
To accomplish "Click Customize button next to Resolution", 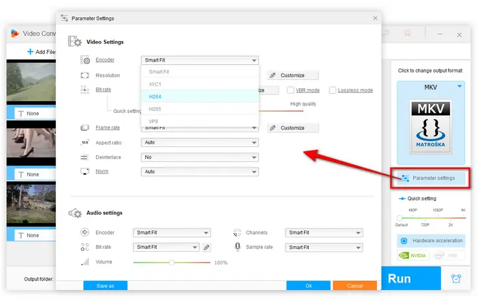I will pyautogui.click(x=293, y=75).
